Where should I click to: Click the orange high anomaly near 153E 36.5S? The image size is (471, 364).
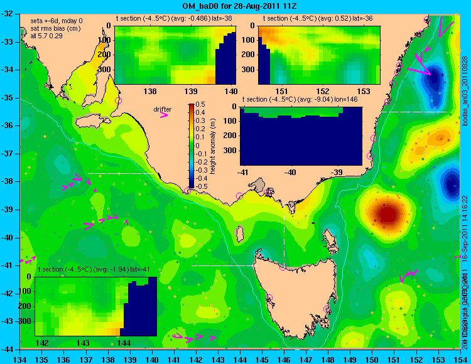(440, 138)
